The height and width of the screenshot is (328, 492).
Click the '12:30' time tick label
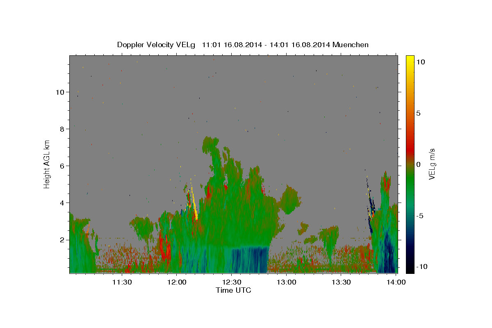click(x=231, y=282)
